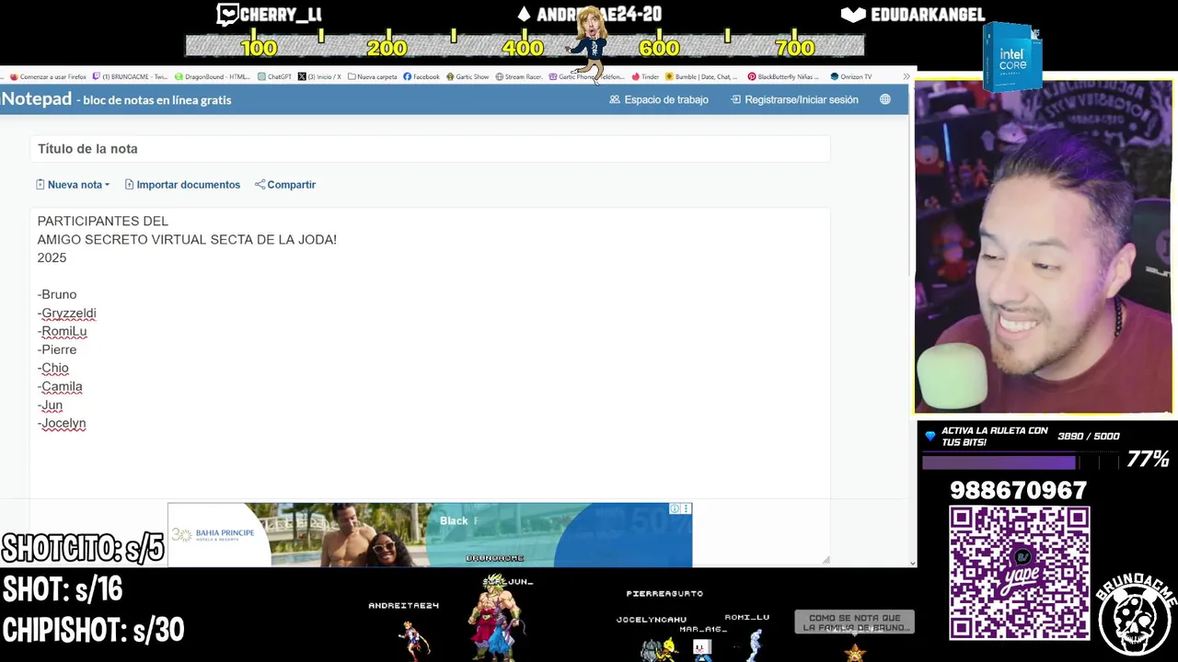Click the note textarea resize handle
The width and height of the screenshot is (1178, 662).
826,560
